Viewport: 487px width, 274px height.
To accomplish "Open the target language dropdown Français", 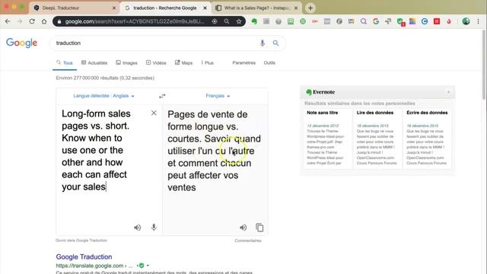I will coord(218,96).
